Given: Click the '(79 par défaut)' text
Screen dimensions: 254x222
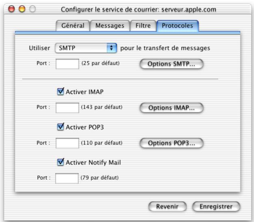Looking at the screenshot, I should pyautogui.click(x=99, y=177).
